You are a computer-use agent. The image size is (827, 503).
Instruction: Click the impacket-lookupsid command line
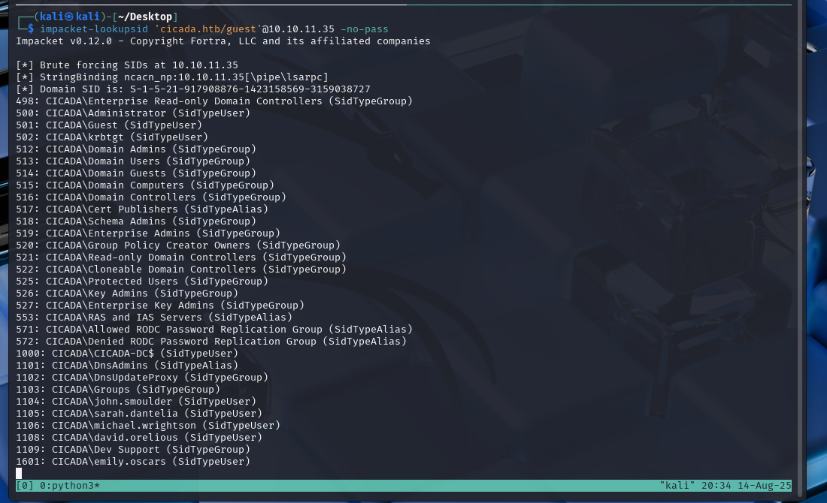(x=214, y=29)
